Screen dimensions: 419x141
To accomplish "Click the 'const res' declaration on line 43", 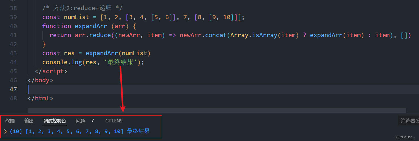I will click(x=58, y=53).
